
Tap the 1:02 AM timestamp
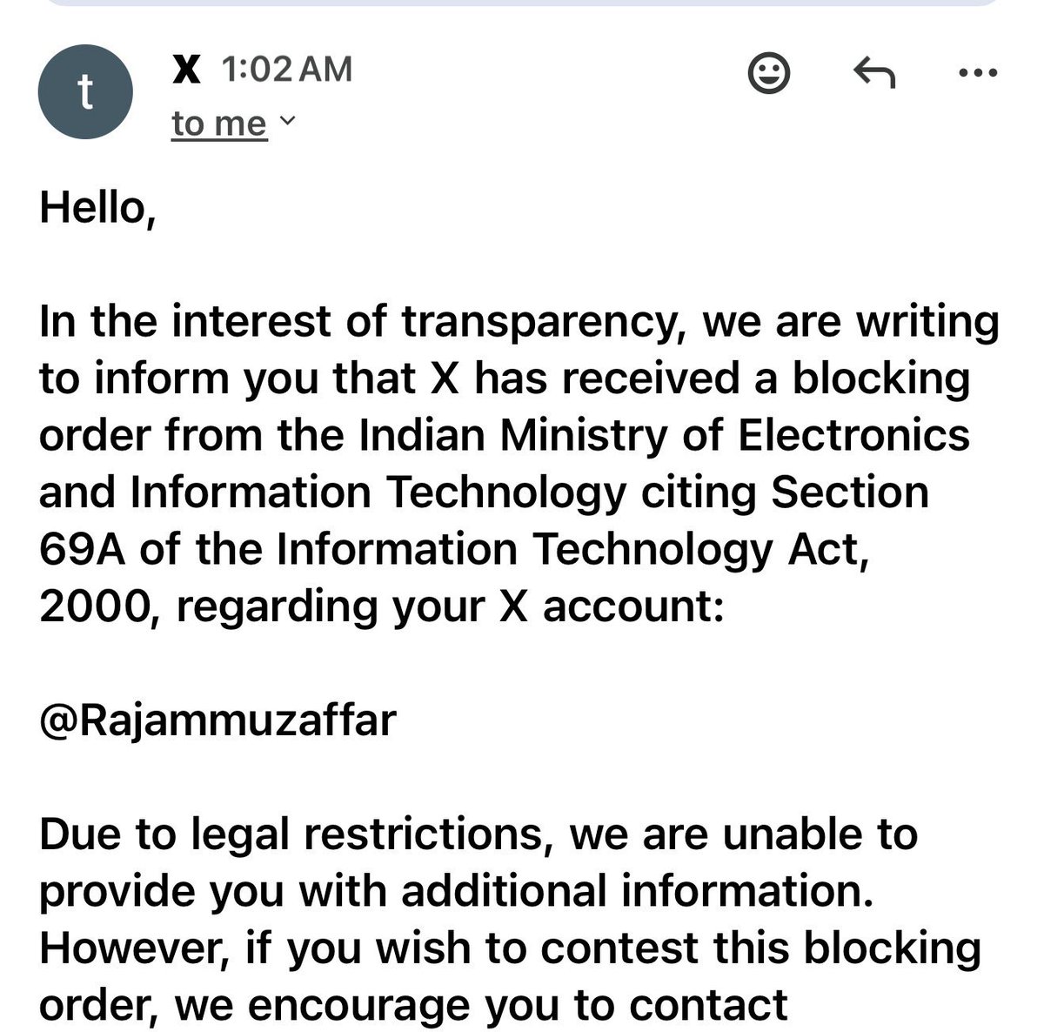pos(287,69)
